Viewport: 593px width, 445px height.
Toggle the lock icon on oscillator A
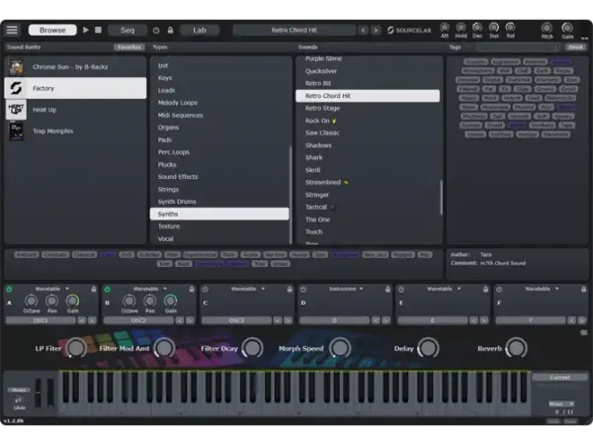point(94,289)
